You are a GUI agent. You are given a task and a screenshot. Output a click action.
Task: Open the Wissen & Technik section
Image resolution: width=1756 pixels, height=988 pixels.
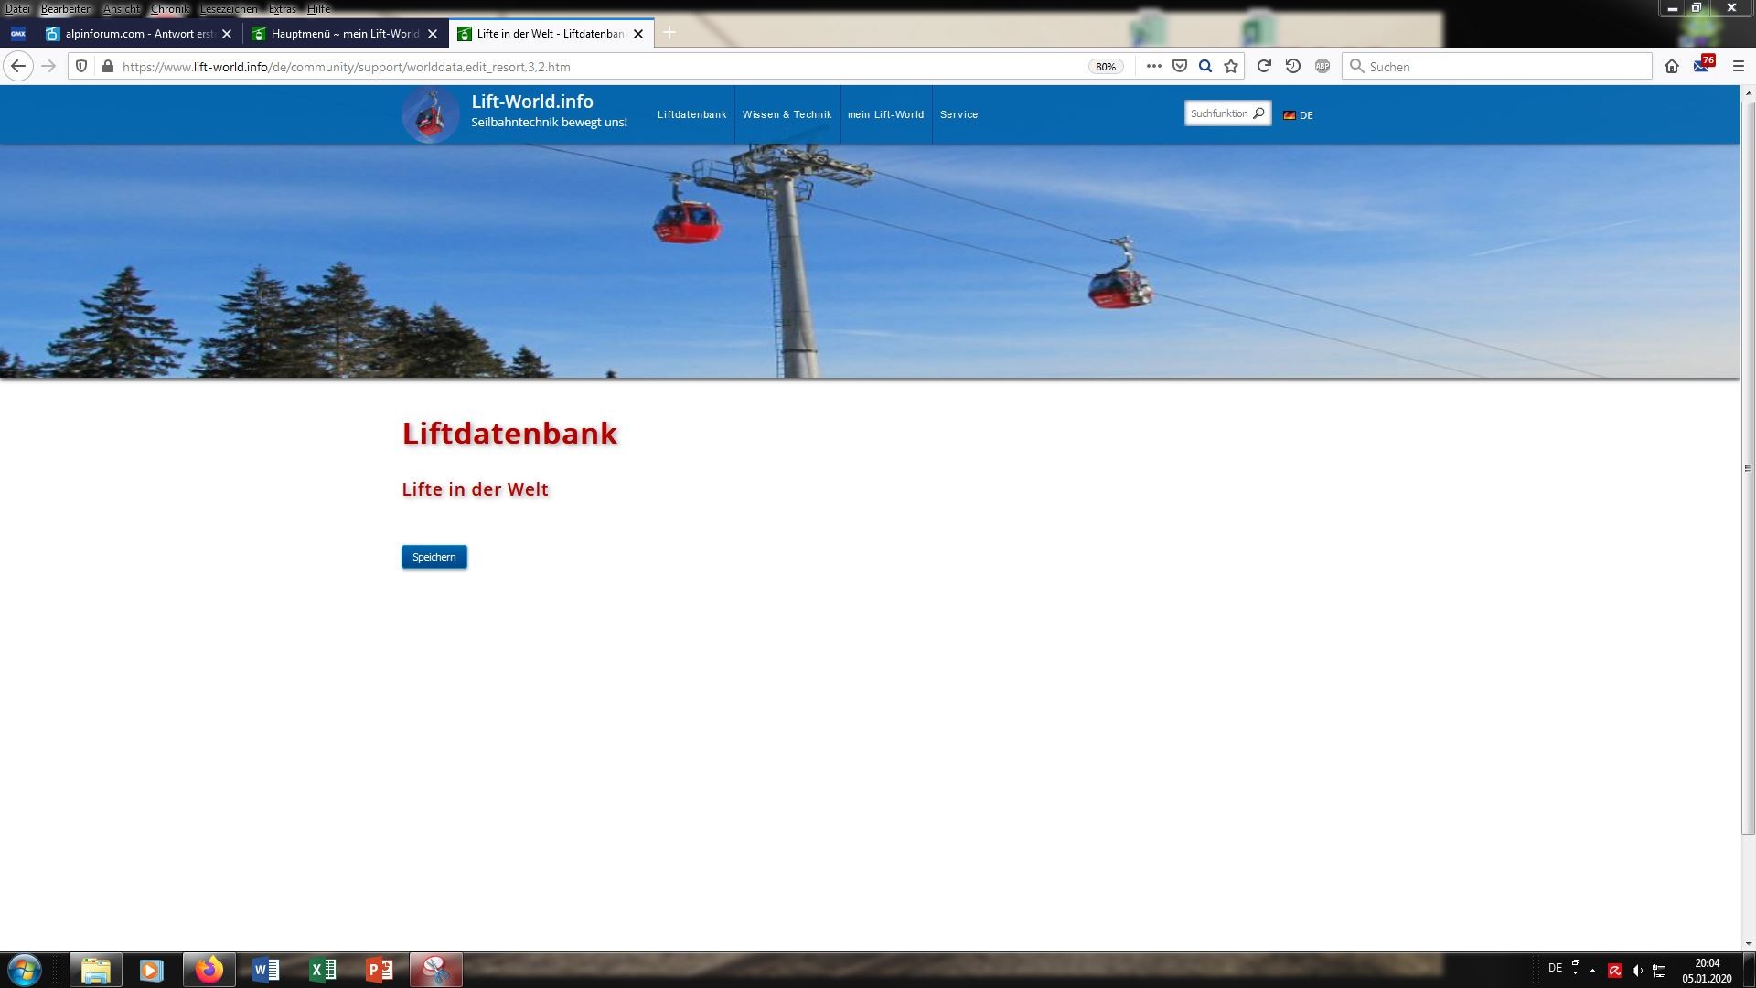pyautogui.click(x=787, y=114)
